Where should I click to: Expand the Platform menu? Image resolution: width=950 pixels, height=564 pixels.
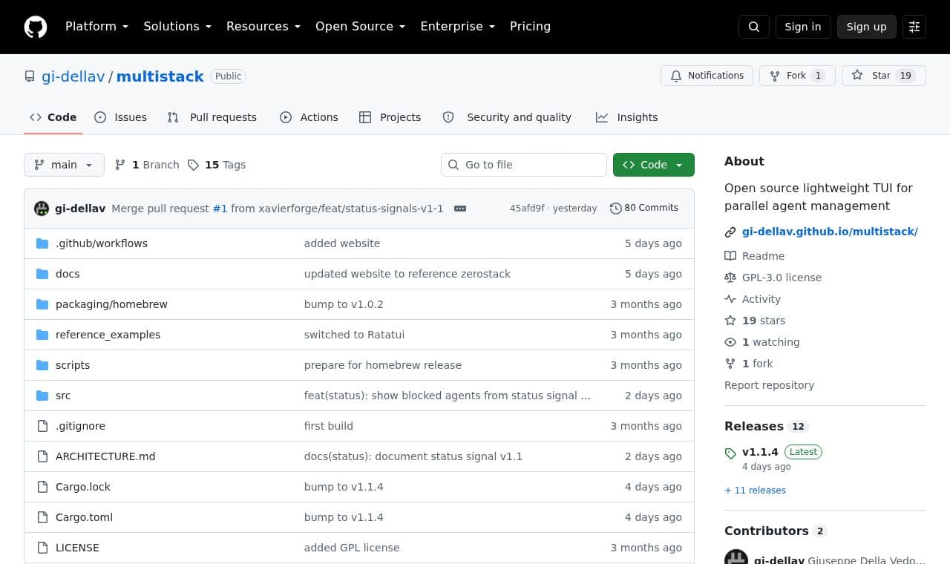97,27
